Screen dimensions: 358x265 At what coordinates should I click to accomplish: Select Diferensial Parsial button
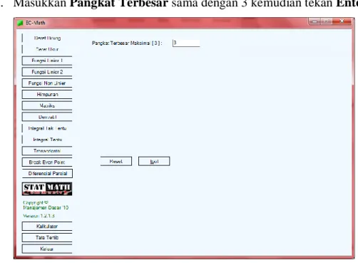(x=47, y=173)
